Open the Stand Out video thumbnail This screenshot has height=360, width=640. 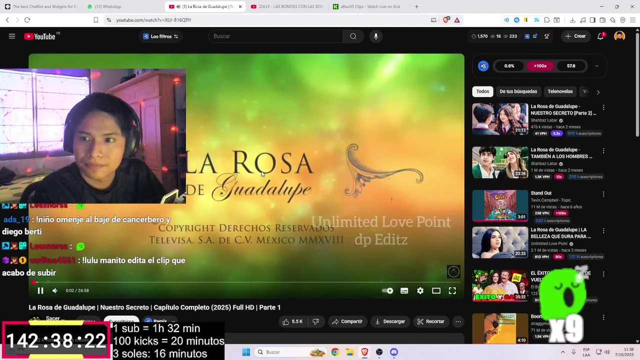500,205
